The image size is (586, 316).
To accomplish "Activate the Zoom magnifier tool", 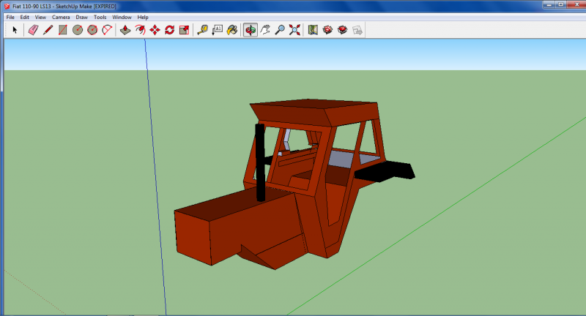I will pyautogui.click(x=280, y=30).
